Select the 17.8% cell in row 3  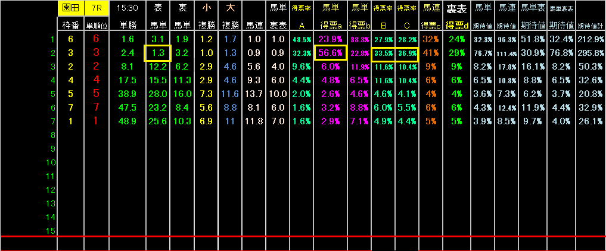[506, 67]
